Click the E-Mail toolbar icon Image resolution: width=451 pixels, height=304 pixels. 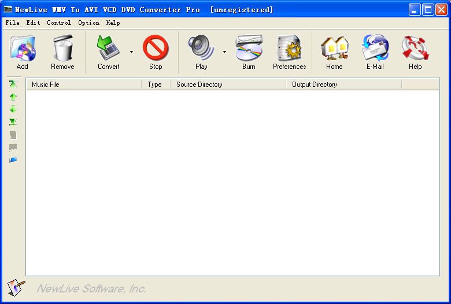375,48
